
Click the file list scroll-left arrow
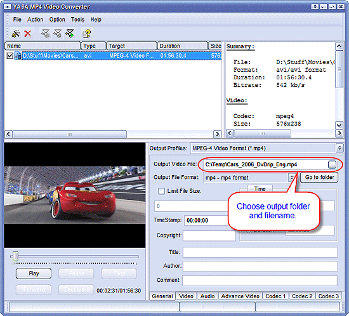[8, 134]
